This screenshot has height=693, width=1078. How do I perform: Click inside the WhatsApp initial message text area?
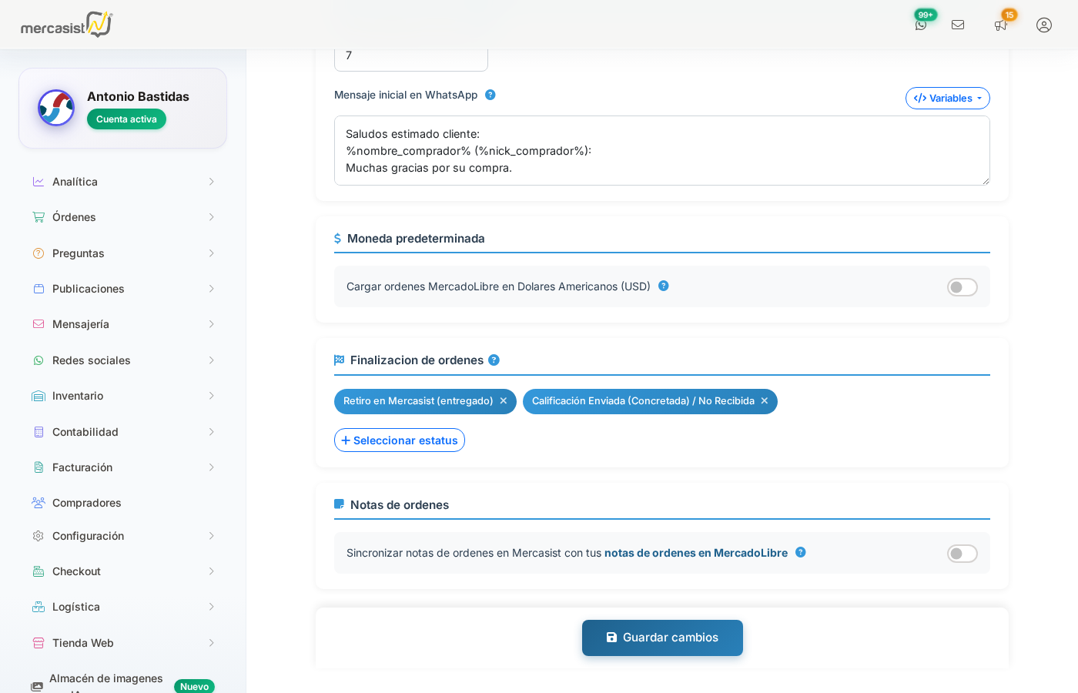(x=661, y=150)
